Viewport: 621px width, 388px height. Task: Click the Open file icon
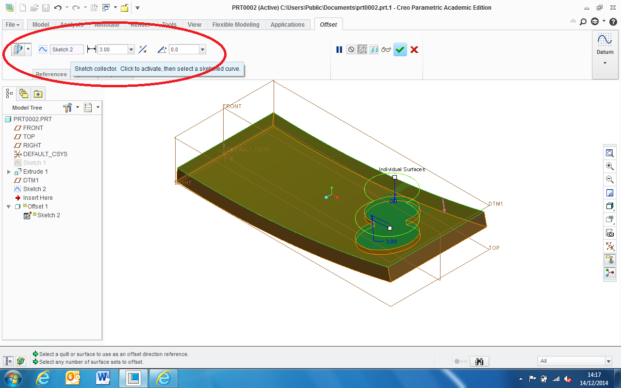[x=34, y=8]
